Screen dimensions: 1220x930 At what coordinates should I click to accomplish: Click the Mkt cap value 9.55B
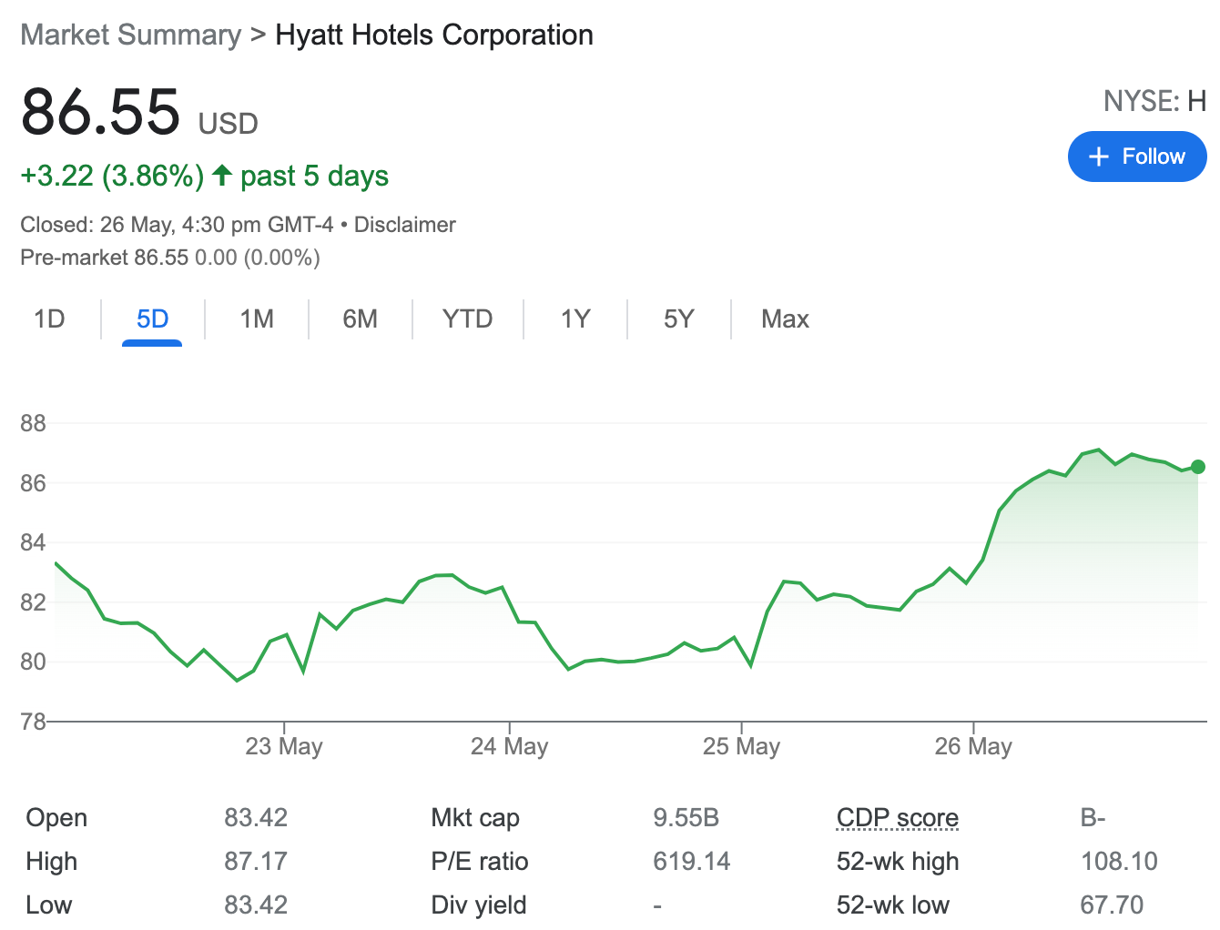click(686, 817)
